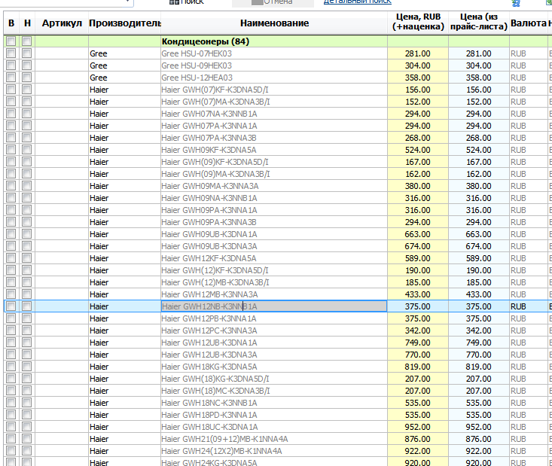Image resolution: width=552 pixels, height=466 pixels.
Task: Click the Gree manufacturer cell for HSU-12HEA03
Action: 124,78
